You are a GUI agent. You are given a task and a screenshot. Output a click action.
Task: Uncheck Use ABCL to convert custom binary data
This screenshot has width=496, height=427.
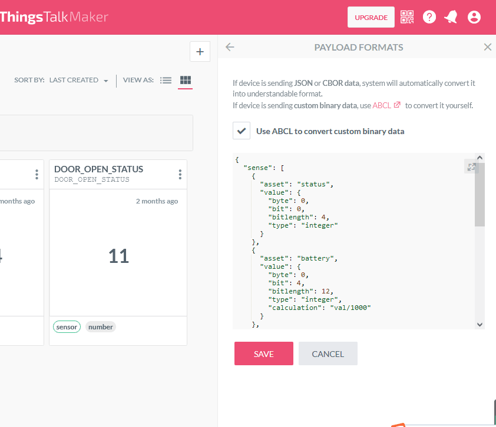click(242, 131)
